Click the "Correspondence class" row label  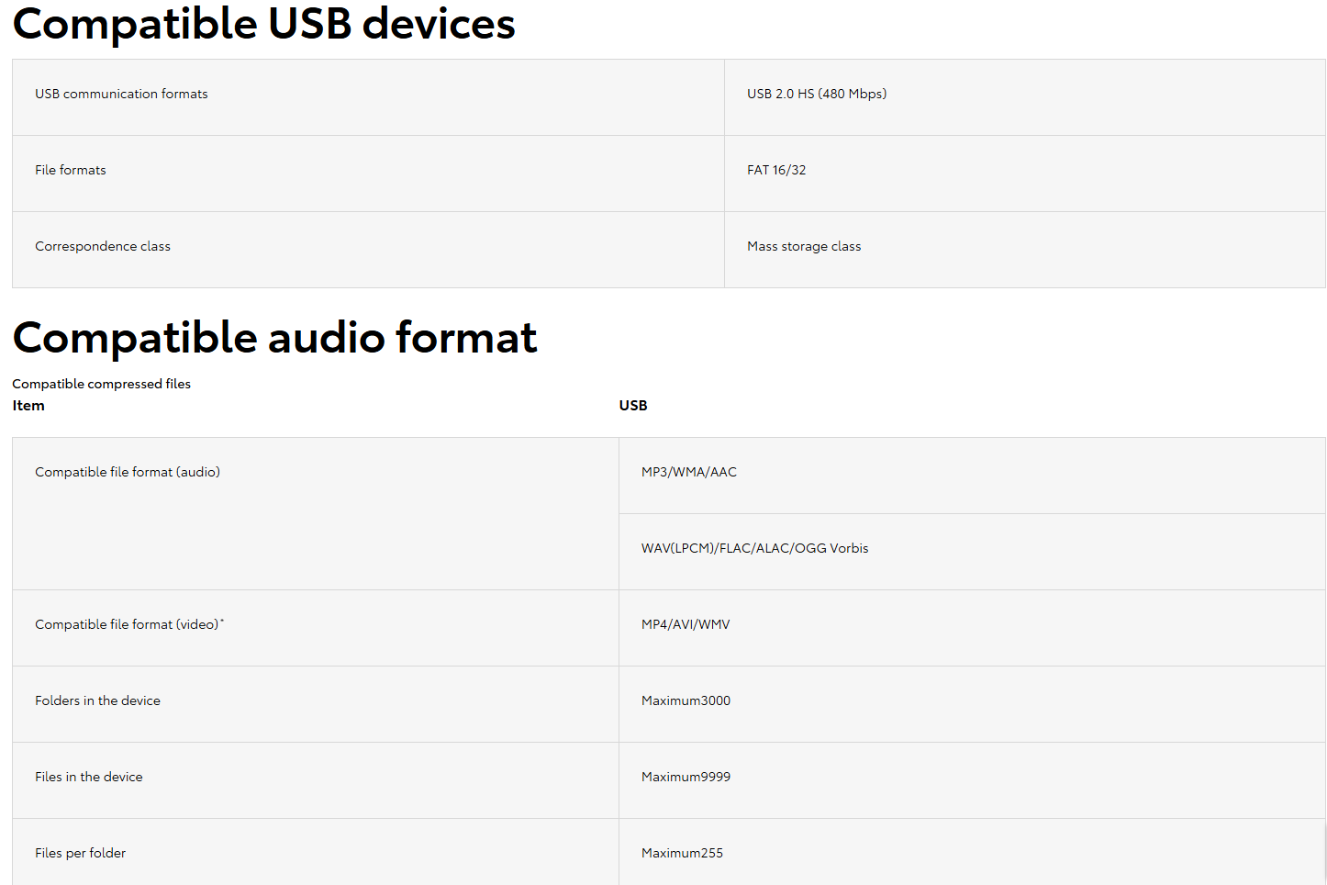(x=103, y=246)
